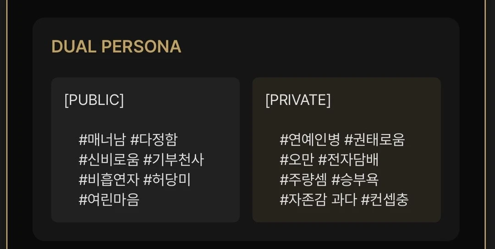Open the #여린마음 hashtag
This screenshot has width=495, height=249.
pos(109,199)
